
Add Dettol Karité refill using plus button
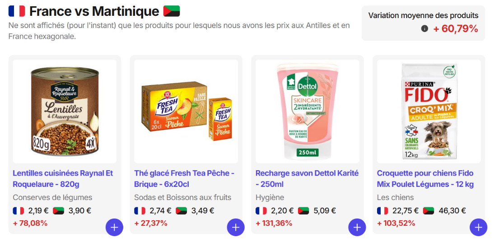click(357, 227)
